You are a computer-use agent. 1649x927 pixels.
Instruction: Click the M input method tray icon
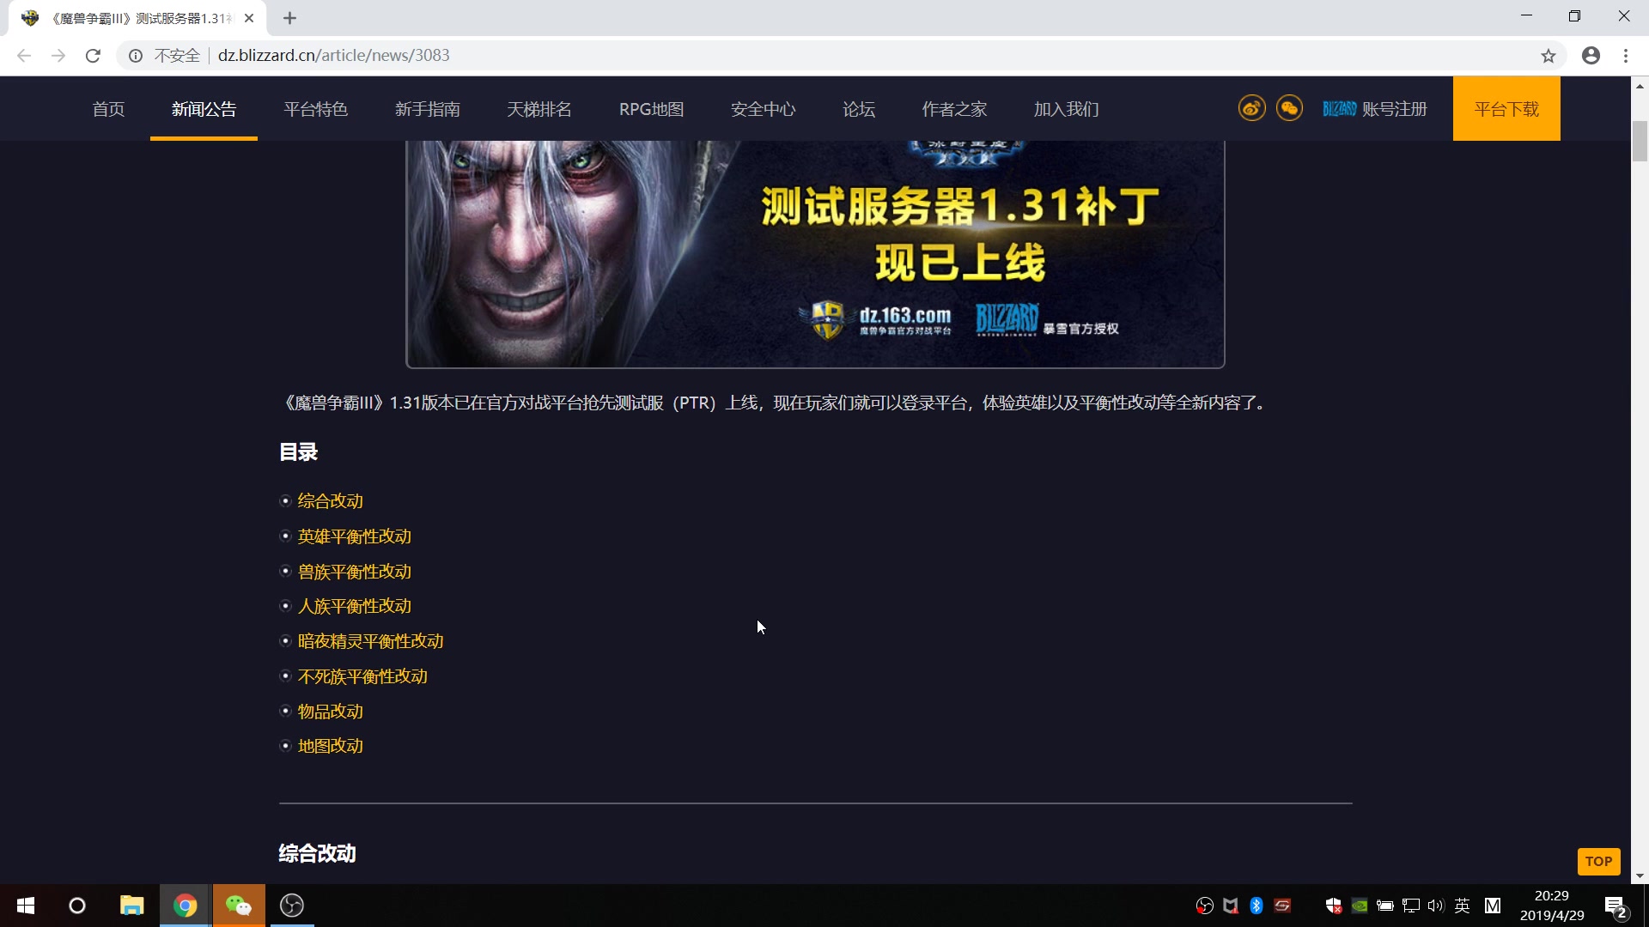coord(1493,906)
